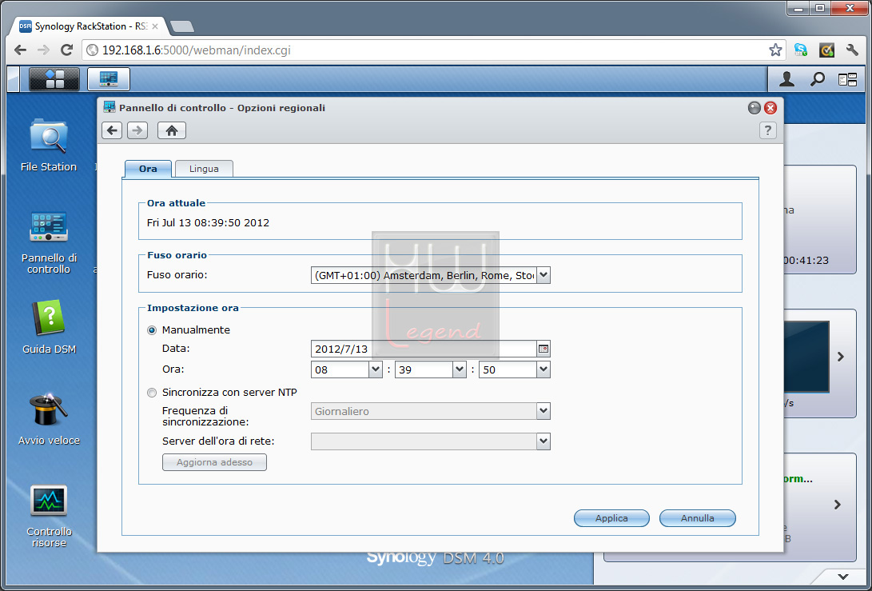Click the checkmark browser extension icon
Viewport: 872px width, 591px height.
pos(827,50)
